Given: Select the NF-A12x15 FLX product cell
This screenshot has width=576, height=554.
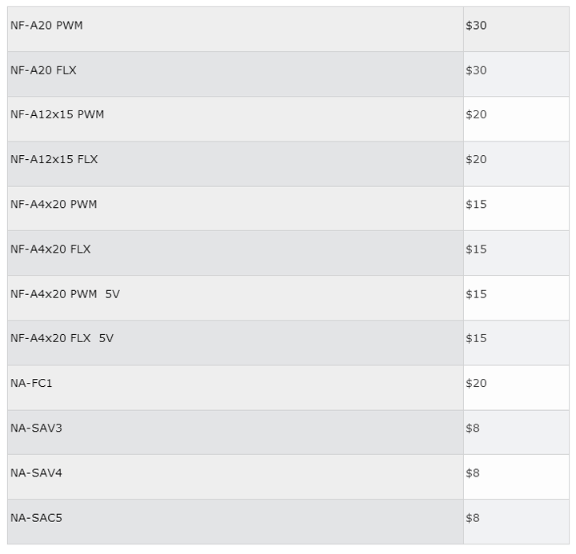Looking at the screenshot, I should [54, 159].
